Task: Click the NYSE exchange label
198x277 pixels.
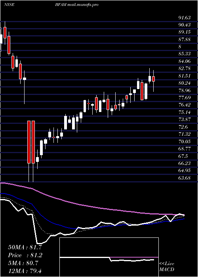Action: point(9,5)
